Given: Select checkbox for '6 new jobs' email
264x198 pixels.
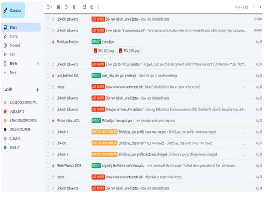Looking at the screenshot, I should click(48, 30).
